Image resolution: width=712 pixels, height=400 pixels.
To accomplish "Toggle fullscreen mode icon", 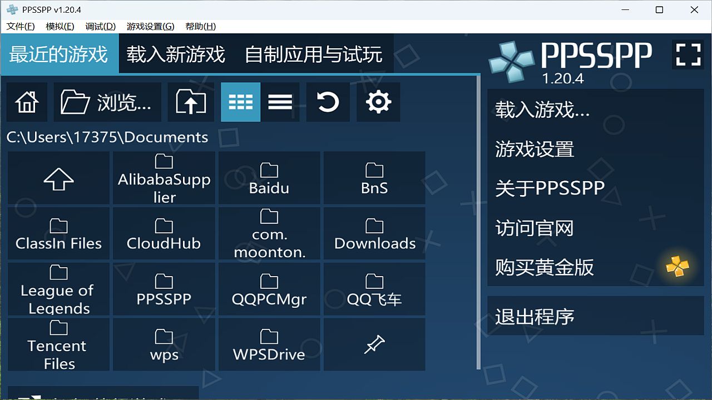I will 688,54.
